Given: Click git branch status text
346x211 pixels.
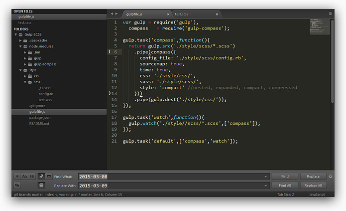Looking at the screenshot, I should coord(68,195).
